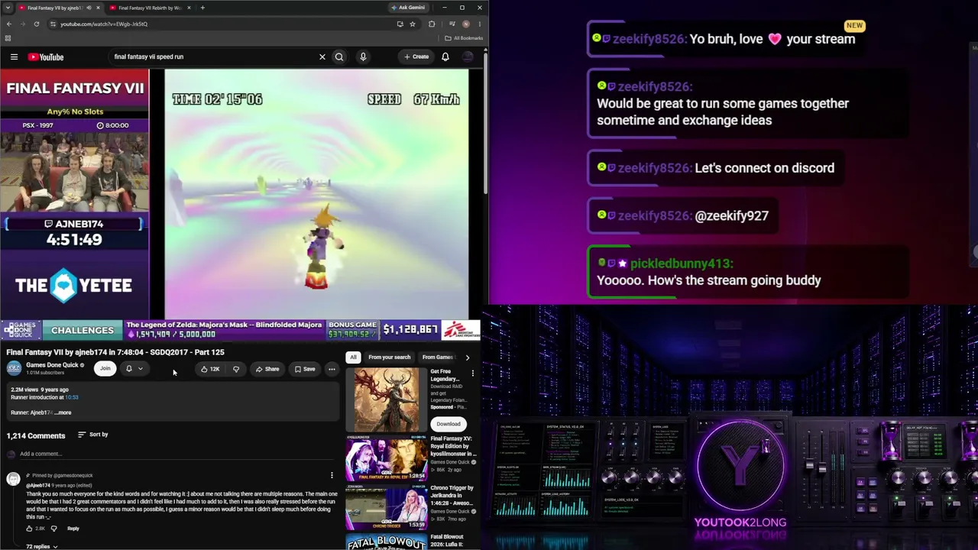This screenshot has width=978, height=550.
Task: Toggle Save video to playlist
Action: 305,369
